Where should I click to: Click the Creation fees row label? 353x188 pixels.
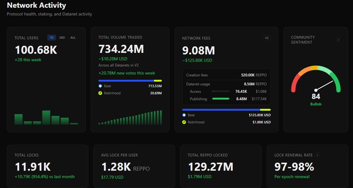click(197, 75)
